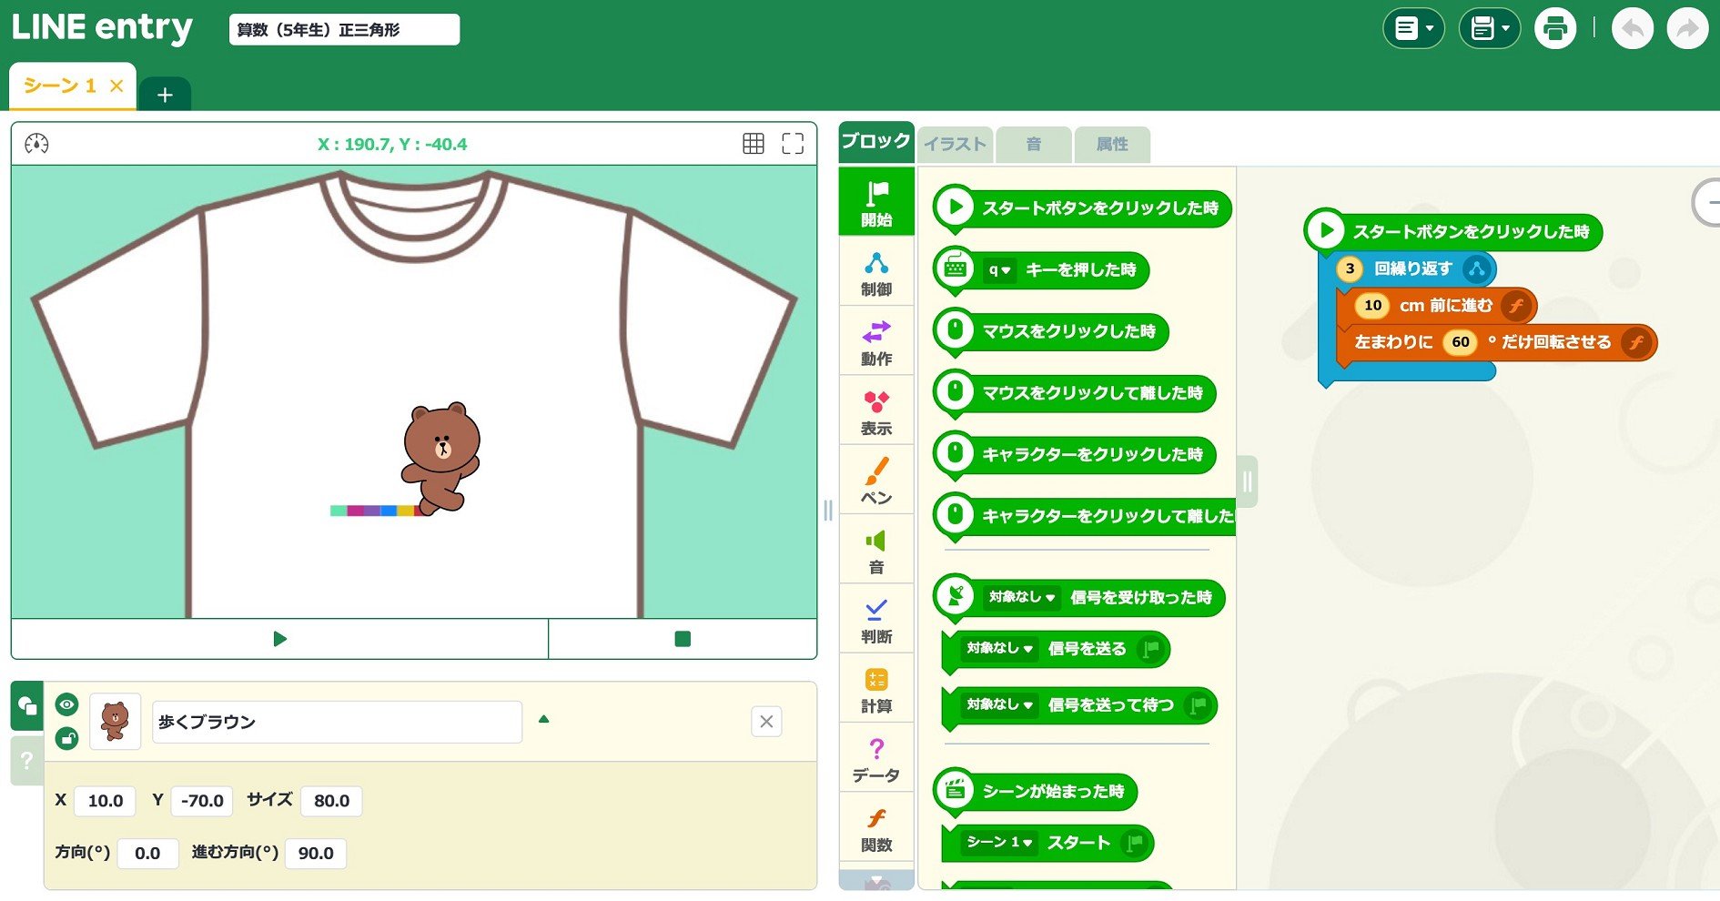Enter fullscreen stage view

pos(792,144)
